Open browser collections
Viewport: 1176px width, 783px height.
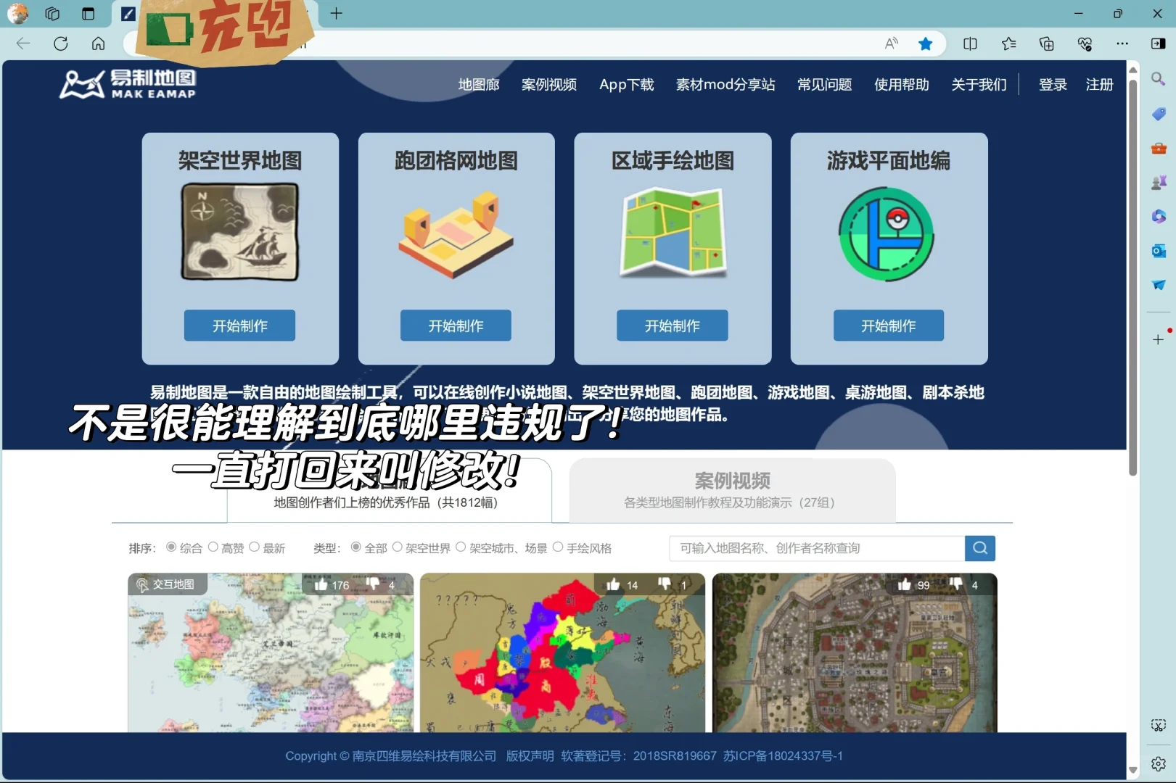pyautogui.click(x=1046, y=43)
